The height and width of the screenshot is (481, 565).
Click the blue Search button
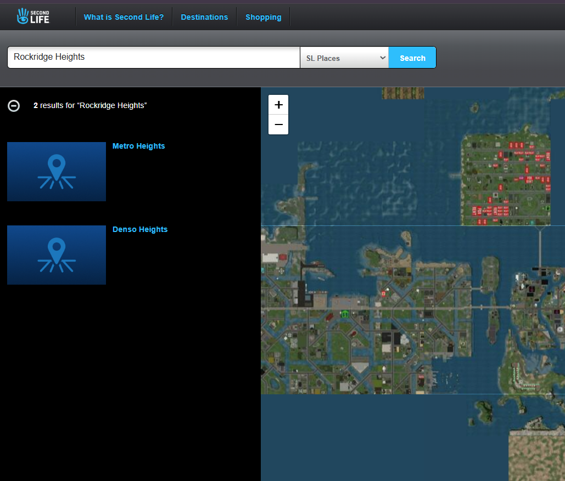(412, 58)
